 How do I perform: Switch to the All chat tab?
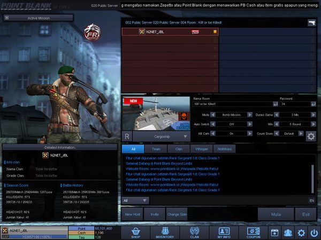[x=133, y=149]
